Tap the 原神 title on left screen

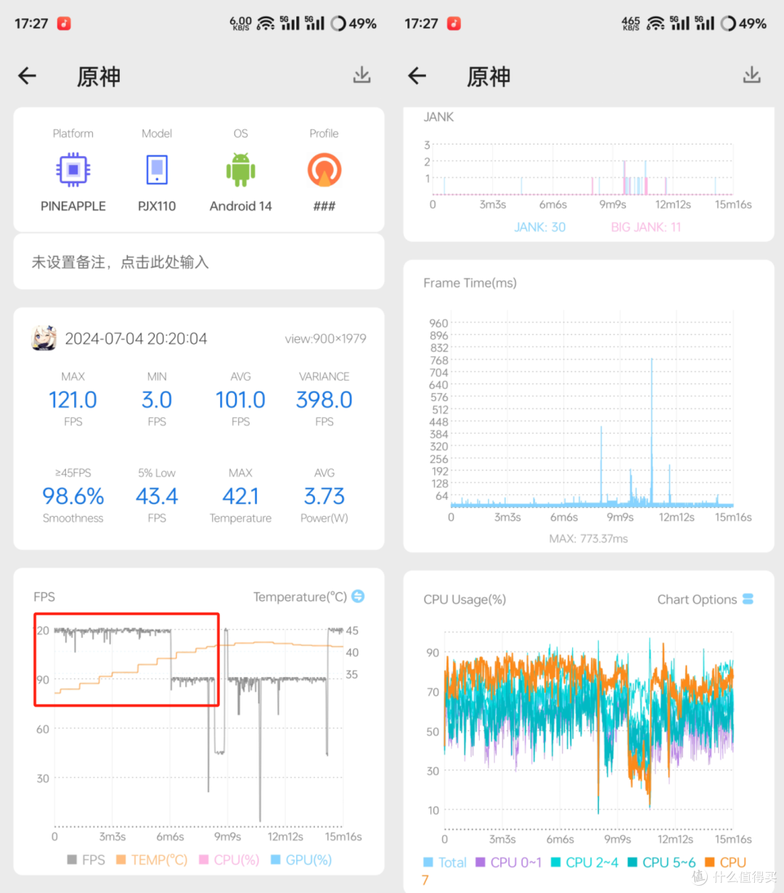[99, 76]
